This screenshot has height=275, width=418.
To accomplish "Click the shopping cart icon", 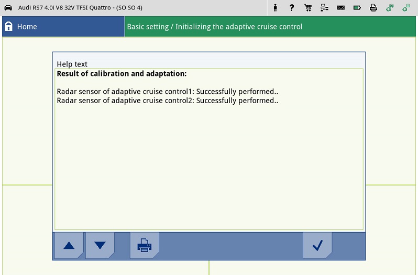I will click(308, 8).
